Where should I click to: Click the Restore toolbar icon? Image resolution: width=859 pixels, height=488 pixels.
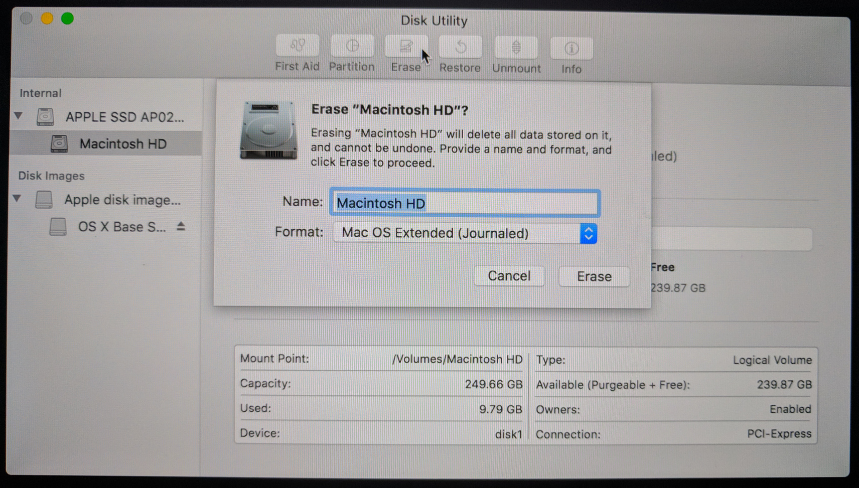pos(460,47)
